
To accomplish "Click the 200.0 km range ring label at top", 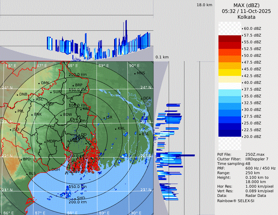I will pos(77,75).
